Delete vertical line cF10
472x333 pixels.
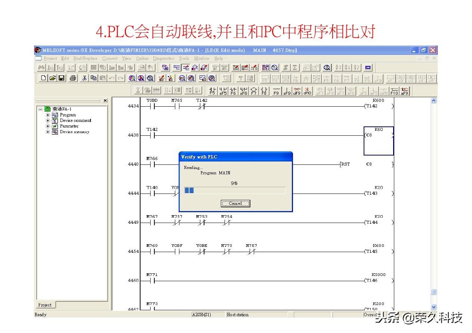click(x=307, y=91)
